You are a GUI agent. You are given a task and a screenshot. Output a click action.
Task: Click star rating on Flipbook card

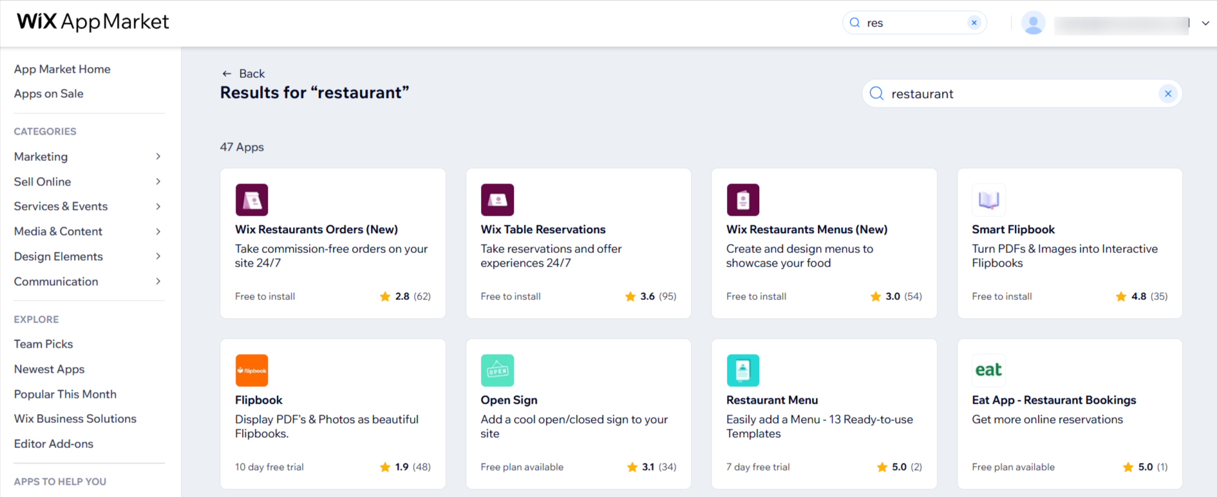click(x=405, y=467)
